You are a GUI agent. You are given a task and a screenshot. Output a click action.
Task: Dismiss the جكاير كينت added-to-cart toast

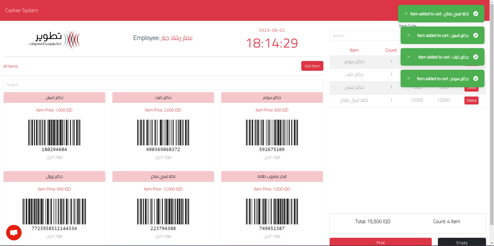pyautogui.click(x=409, y=57)
